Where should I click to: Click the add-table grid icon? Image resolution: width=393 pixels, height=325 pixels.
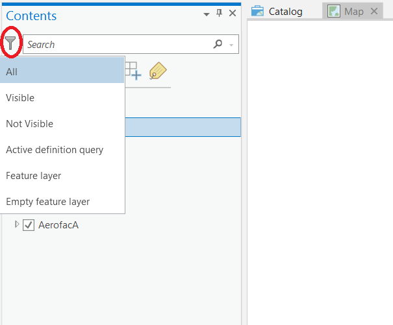point(132,71)
